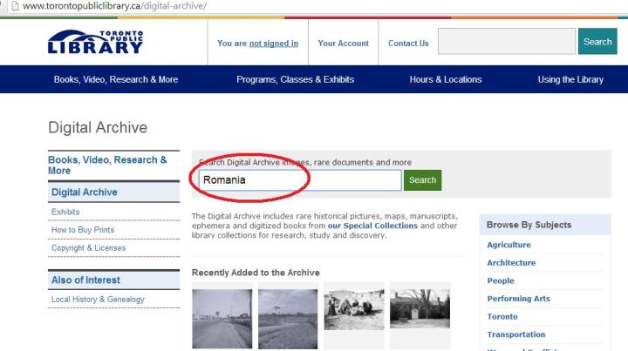This screenshot has width=628, height=351.
Task: Open Books, Video, Research & More menu
Action: coord(116,79)
